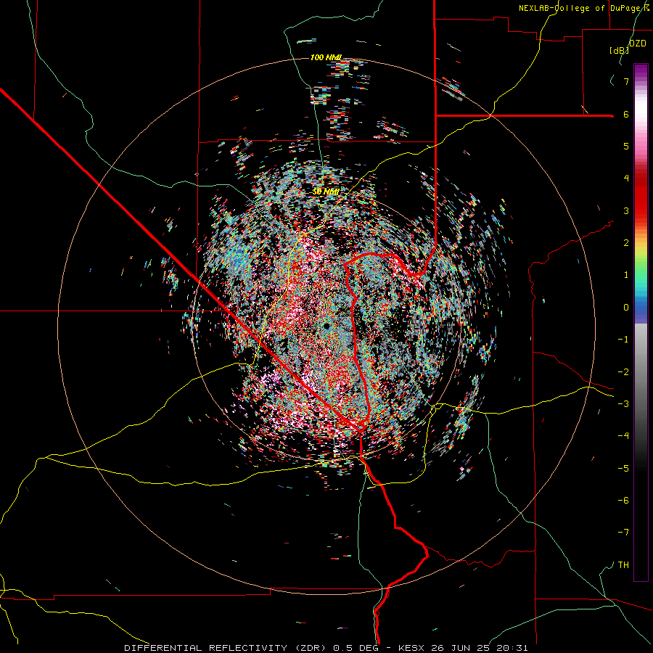653x653 pixels.
Task: Select the -2 value on the dB scale
Action: point(623,372)
